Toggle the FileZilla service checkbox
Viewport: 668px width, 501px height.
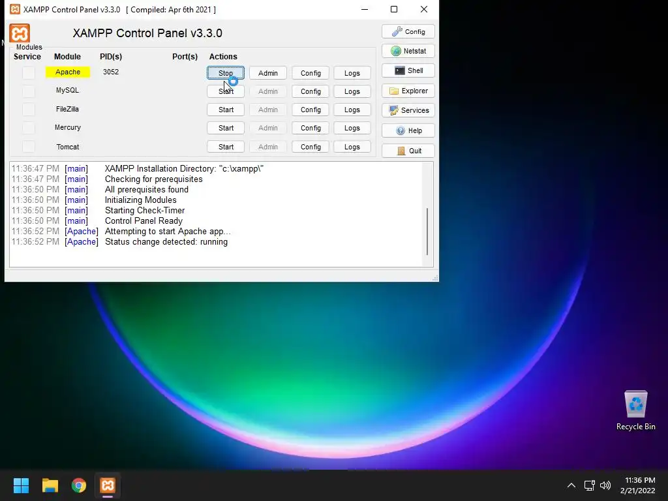(29, 110)
